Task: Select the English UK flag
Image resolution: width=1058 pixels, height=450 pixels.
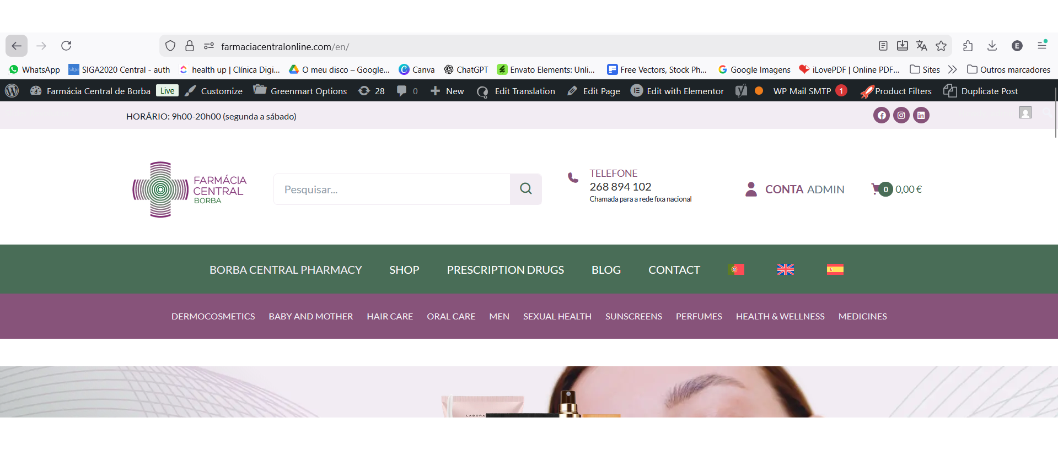Action: click(x=785, y=269)
